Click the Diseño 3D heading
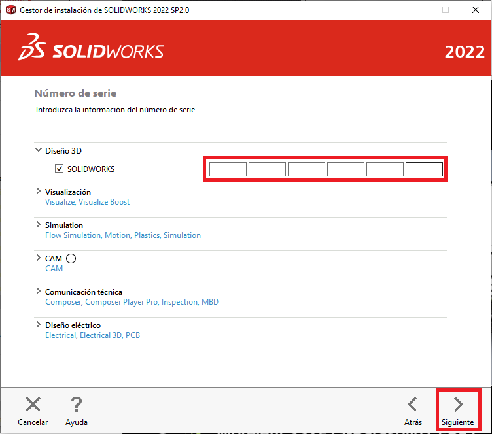The image size is (492, 434). [63, 151]
